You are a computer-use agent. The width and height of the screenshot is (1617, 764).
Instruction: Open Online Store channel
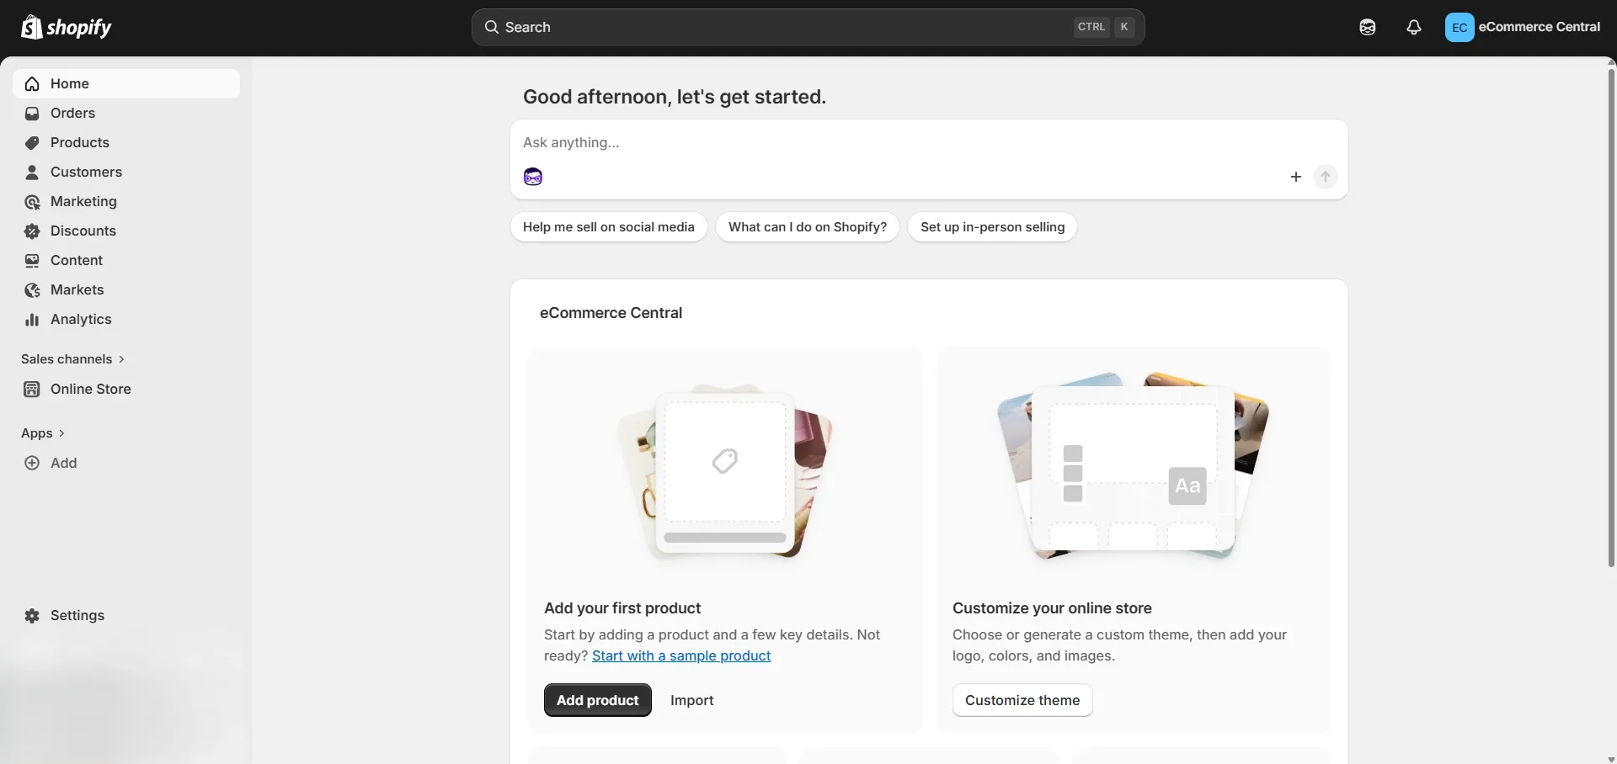(x=126, y=390)
